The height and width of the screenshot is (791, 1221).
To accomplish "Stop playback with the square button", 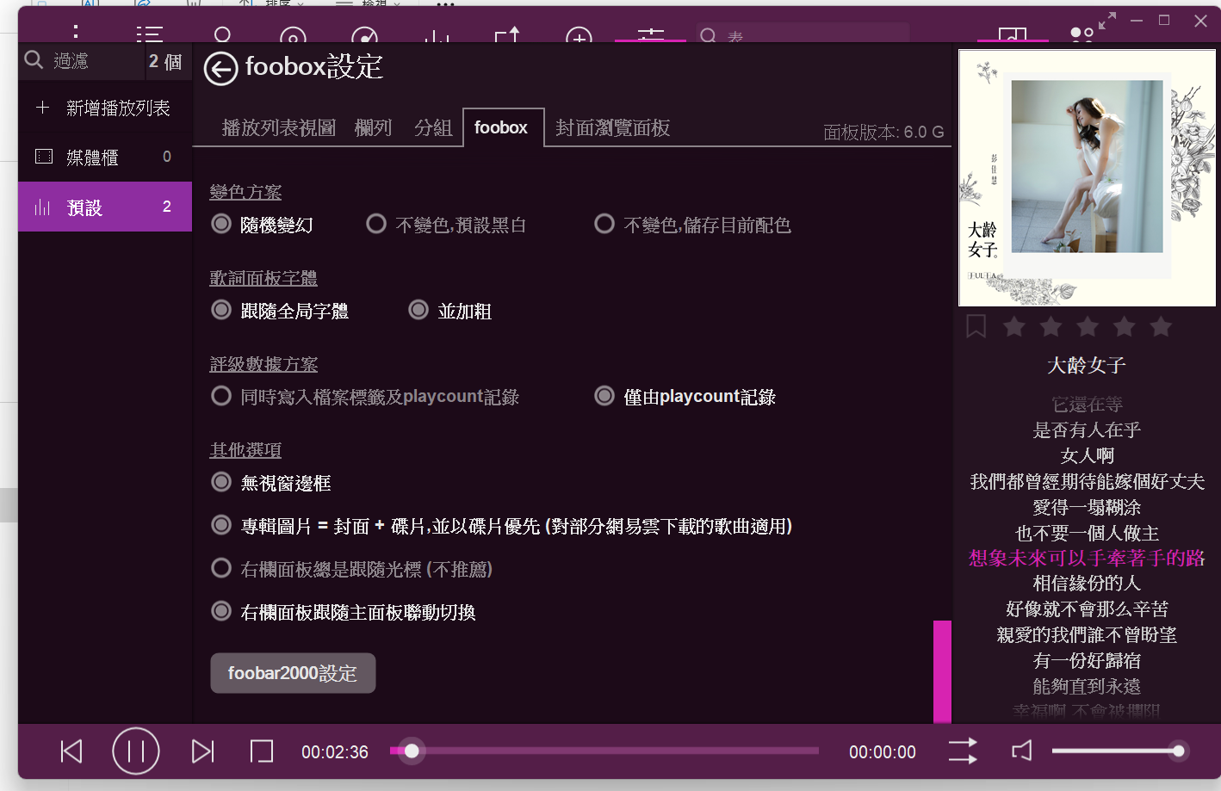I will point(262,751).
